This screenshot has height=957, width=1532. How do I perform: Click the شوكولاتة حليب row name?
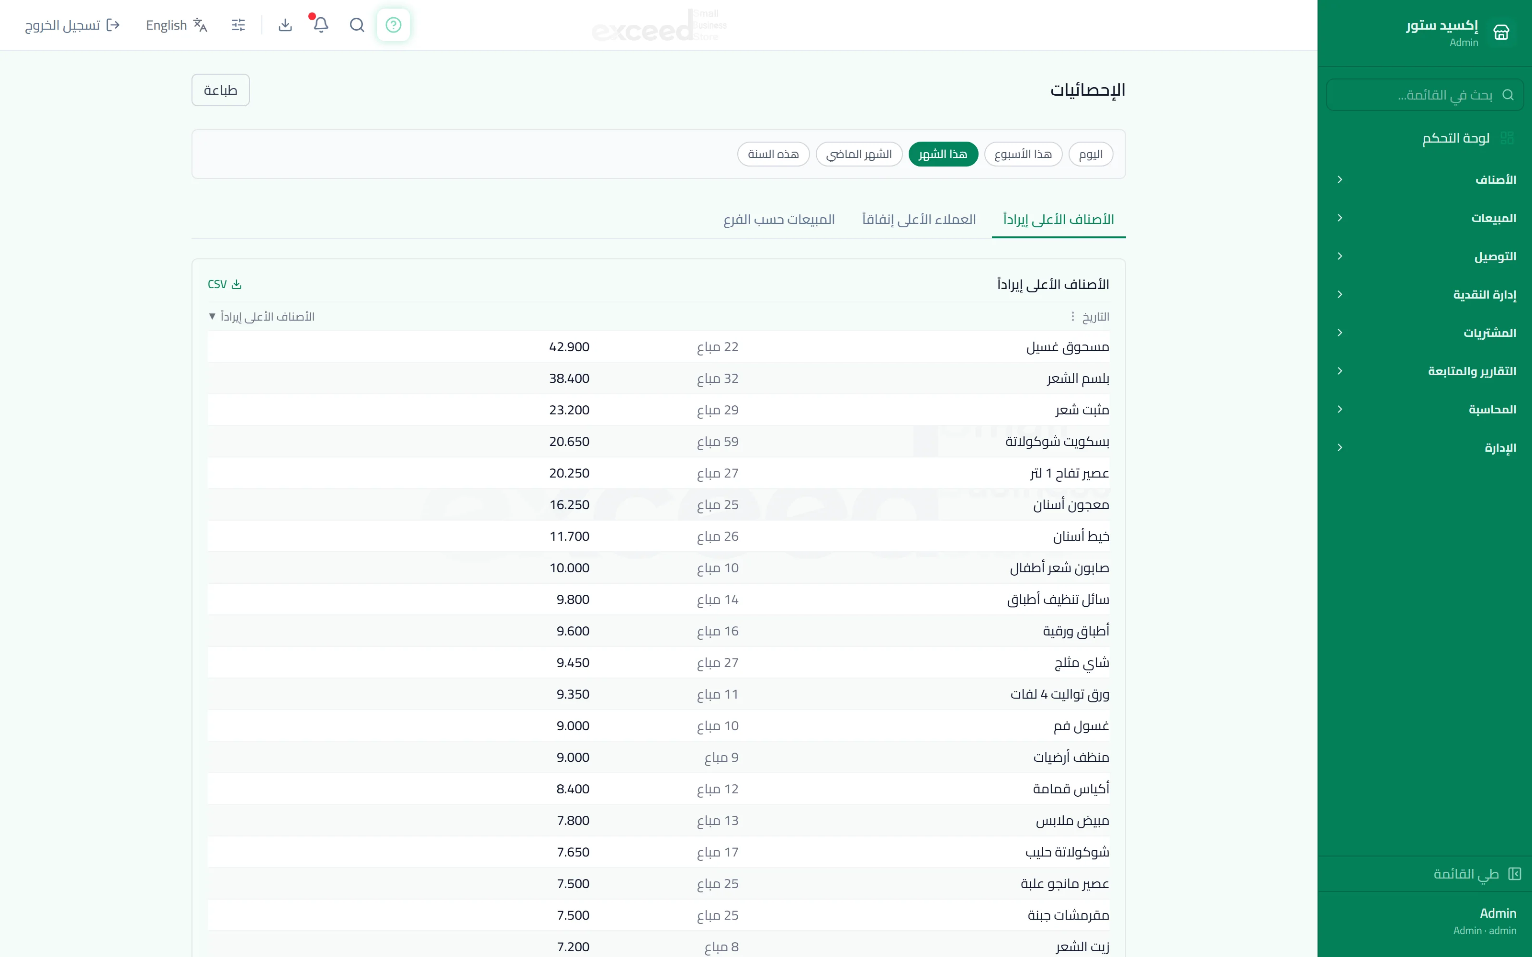click(1067, 853)
